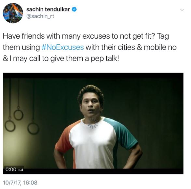Image resolution: width=191 pixels, height=189 pixels.
Task: Click the Indian flag in the avatar
Action: (x=18, y=11)
